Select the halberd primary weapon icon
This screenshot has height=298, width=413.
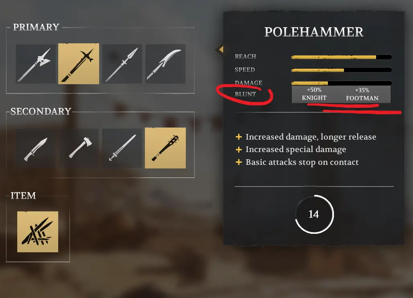tap(36, 64)
